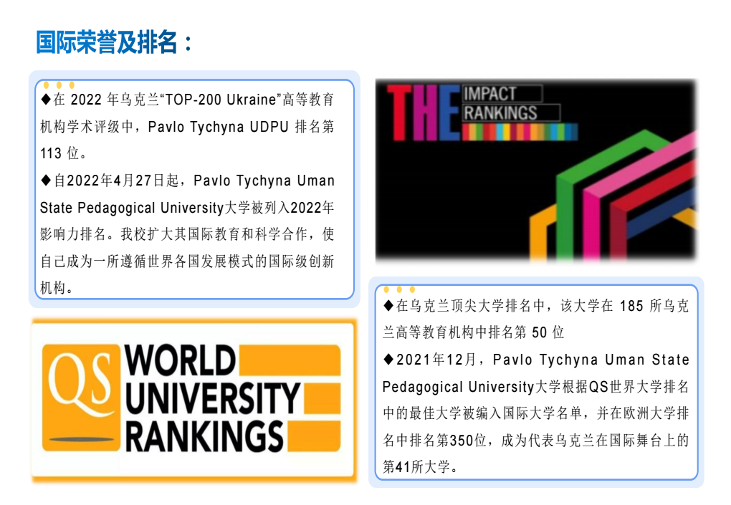Select the QS World University Rankings logo
The width and height of the screenshot is (731, 505).
[194, 400]
